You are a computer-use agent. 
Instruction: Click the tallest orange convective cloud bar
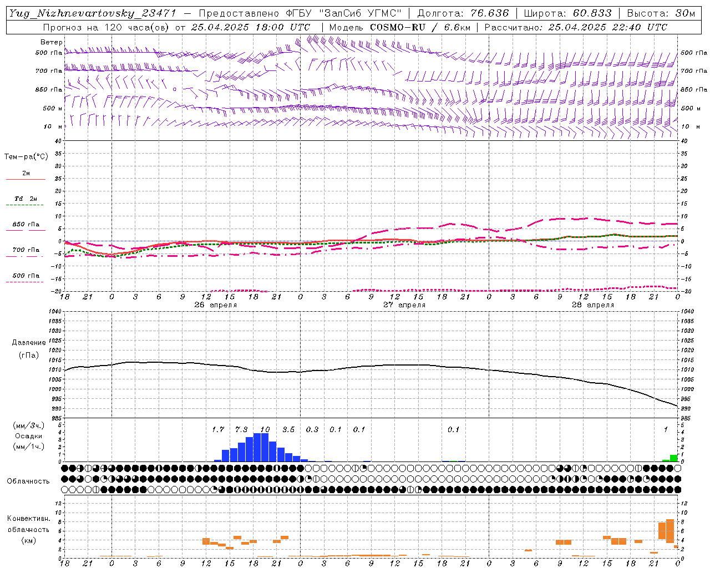coord(670,531)
